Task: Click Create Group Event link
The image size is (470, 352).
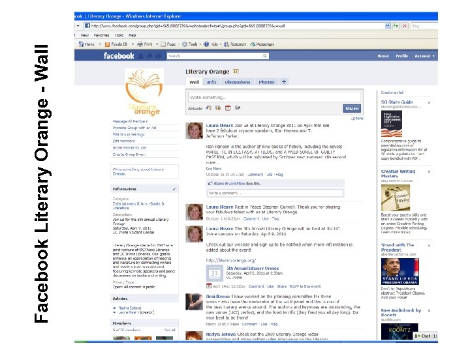Action: 129,154
